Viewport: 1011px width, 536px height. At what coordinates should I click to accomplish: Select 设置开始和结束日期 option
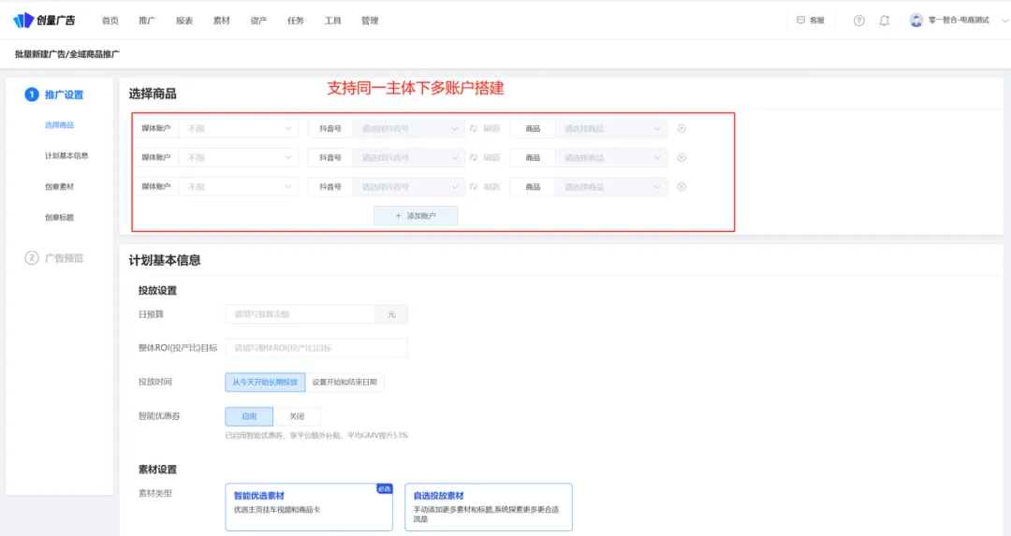click(x=344, y=382)
